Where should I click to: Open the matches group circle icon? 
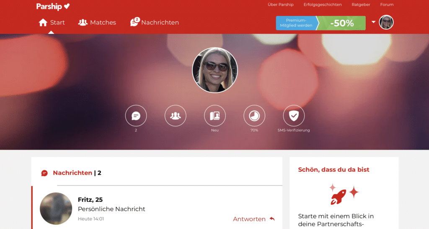click(x=176, y=116)
